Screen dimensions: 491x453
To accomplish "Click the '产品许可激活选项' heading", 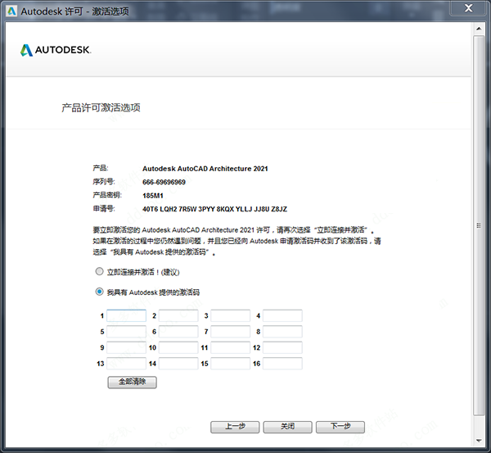I will pos(101,107).
